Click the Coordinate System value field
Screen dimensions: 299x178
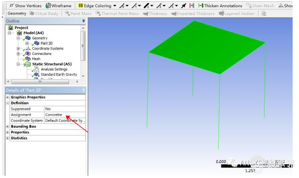coord(65,121)
